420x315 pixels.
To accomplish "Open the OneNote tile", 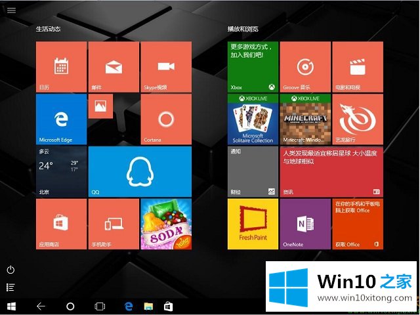I will [305, 224].
